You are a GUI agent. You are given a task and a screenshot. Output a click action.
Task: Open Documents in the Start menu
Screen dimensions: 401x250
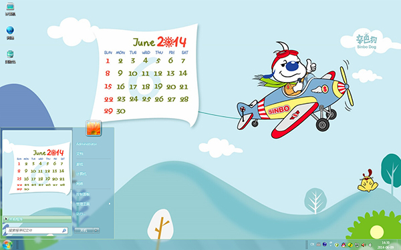tap(80, 153)
